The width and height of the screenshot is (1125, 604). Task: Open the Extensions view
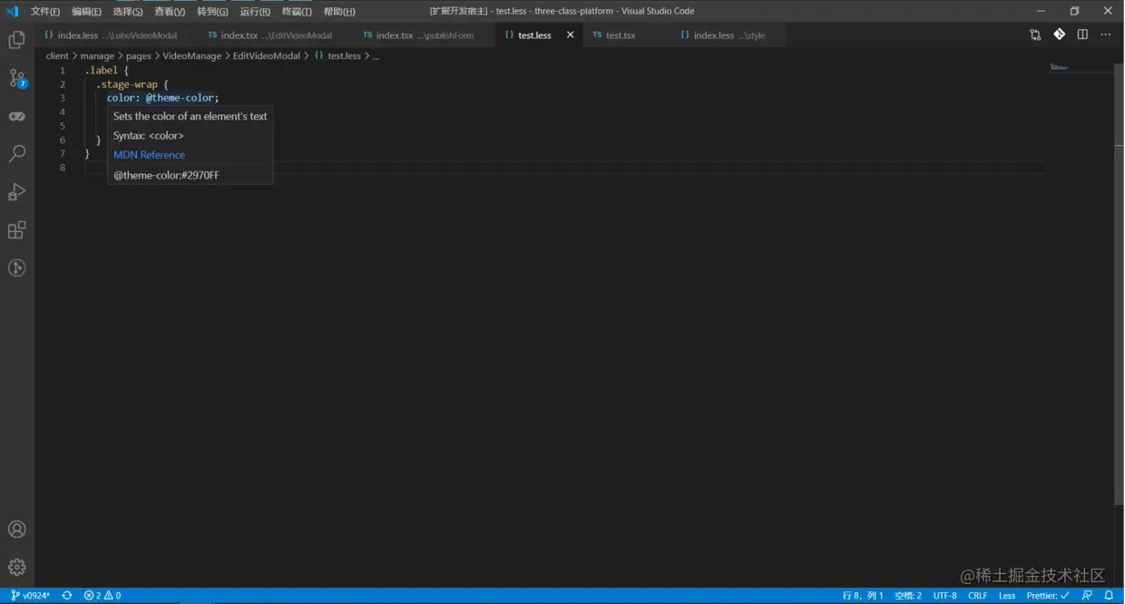pos(16,229)
